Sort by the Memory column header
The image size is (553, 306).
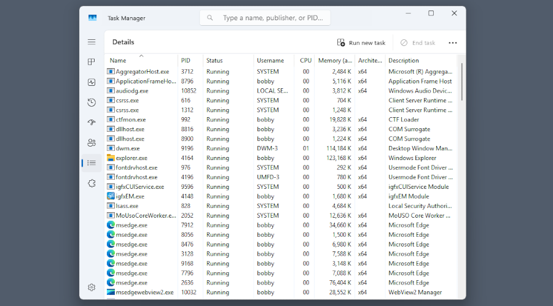[x=335, y=60]
